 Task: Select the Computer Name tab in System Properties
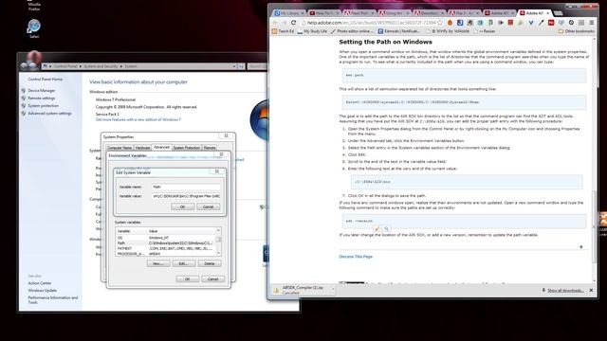[x=120, y=148]
